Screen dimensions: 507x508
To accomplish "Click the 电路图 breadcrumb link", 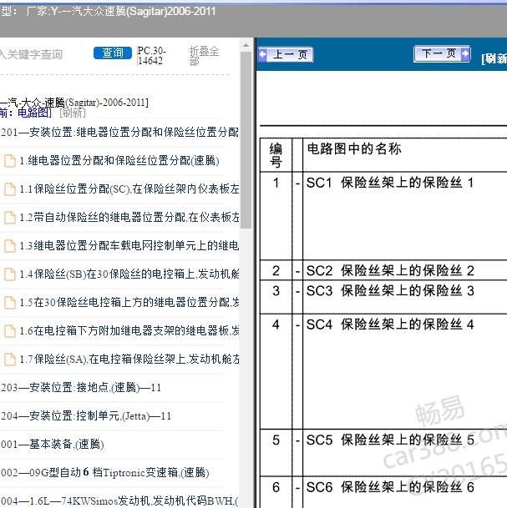I will [34, 113].
